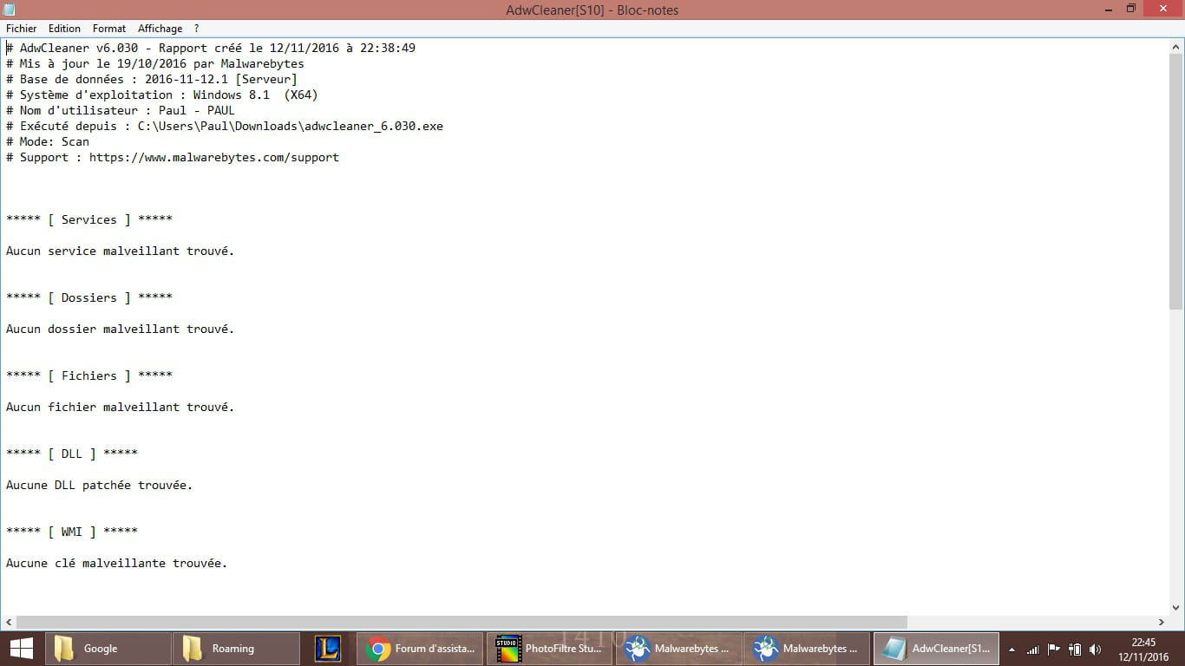The width and height of the screenshot is (1185, 666).
Task: Click the "[ WMI ]" section header
Action: (72, 532)
